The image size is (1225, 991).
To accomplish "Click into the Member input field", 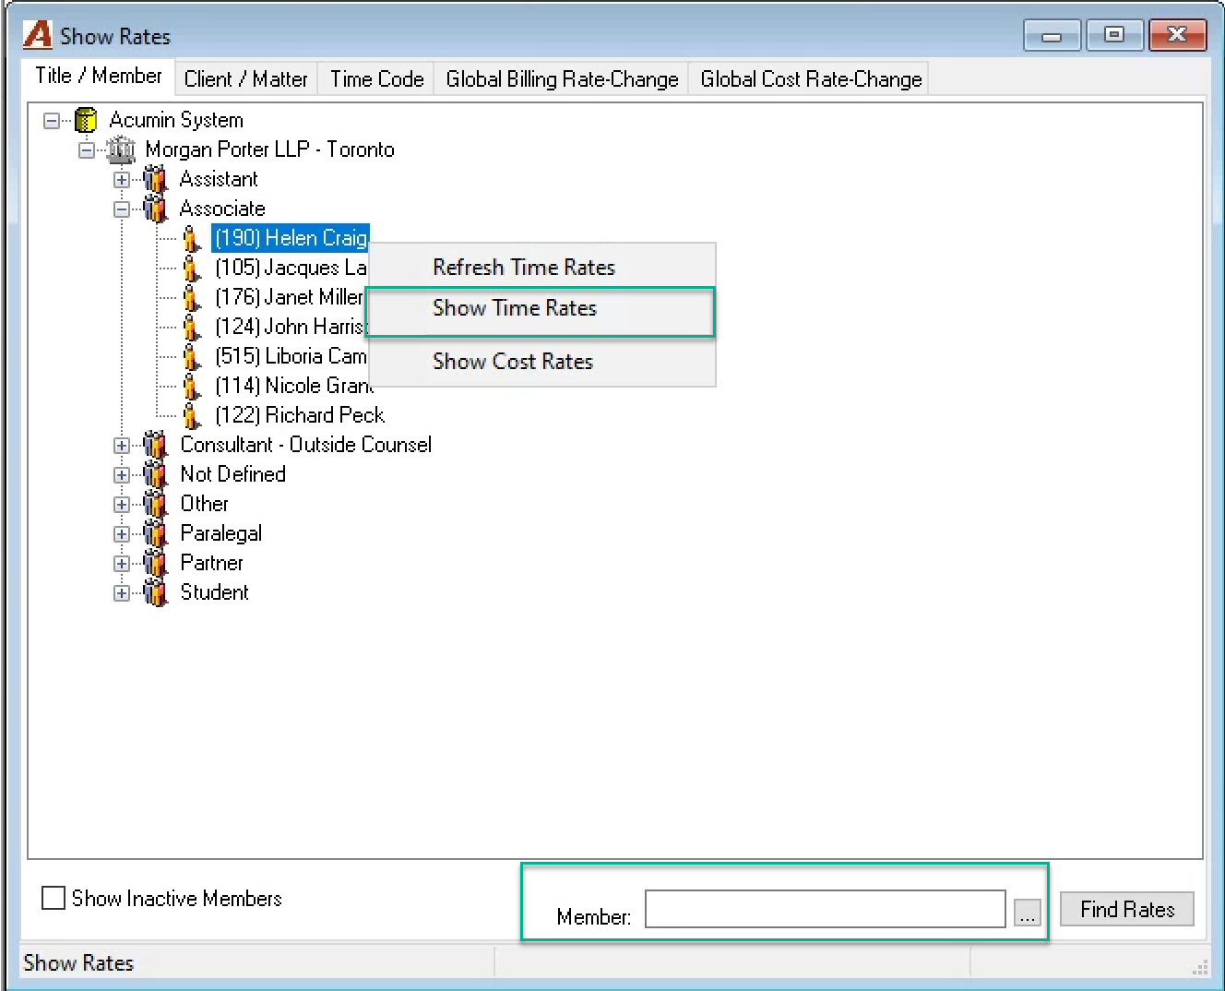I will coord(826,909).
